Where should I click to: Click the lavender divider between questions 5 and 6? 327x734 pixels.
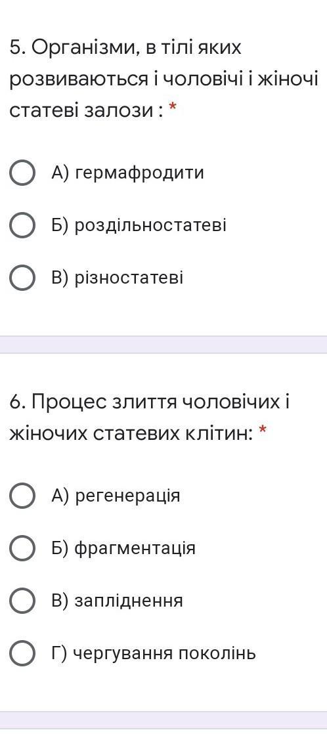pyautogui.click(x=163, y=345)
